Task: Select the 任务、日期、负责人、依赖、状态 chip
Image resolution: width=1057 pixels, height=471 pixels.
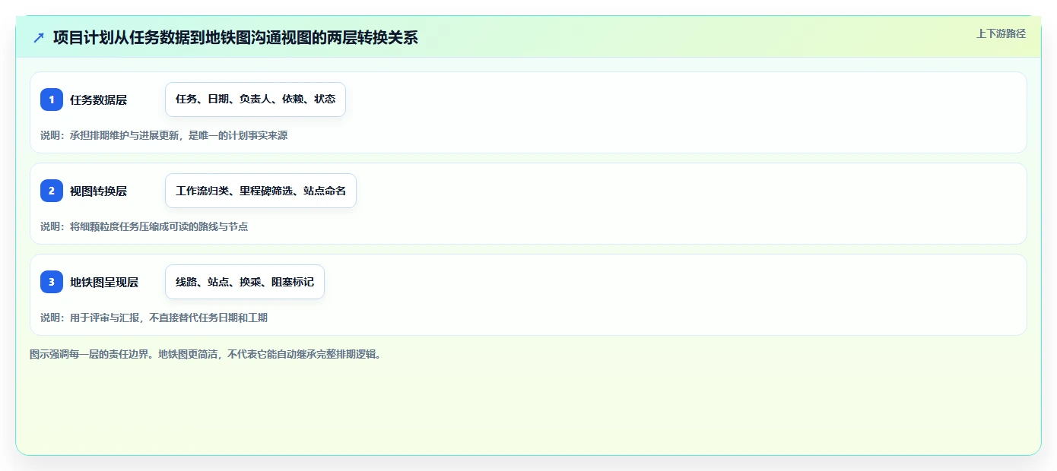Action: [x=256, y=100]
